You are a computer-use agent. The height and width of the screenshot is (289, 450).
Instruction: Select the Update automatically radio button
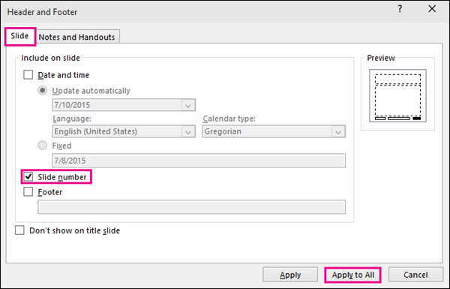click(43, 91)
